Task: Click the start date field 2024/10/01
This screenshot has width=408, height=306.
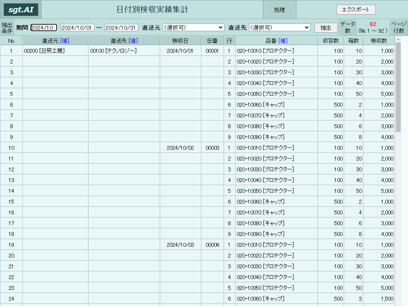Action: pyautogui.click(x=78, y=28)
